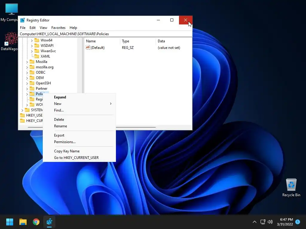This screenshot has height=229, width=306.
Task: Choose Expand in the context menu
Action: (x=79, y=97)
